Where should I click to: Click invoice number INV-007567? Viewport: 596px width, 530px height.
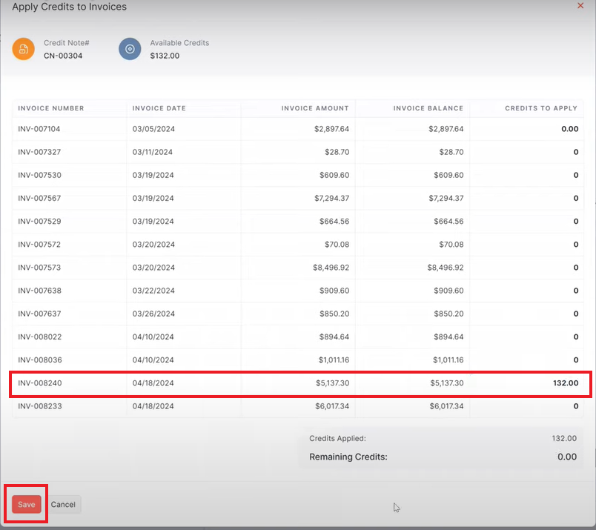39,198
